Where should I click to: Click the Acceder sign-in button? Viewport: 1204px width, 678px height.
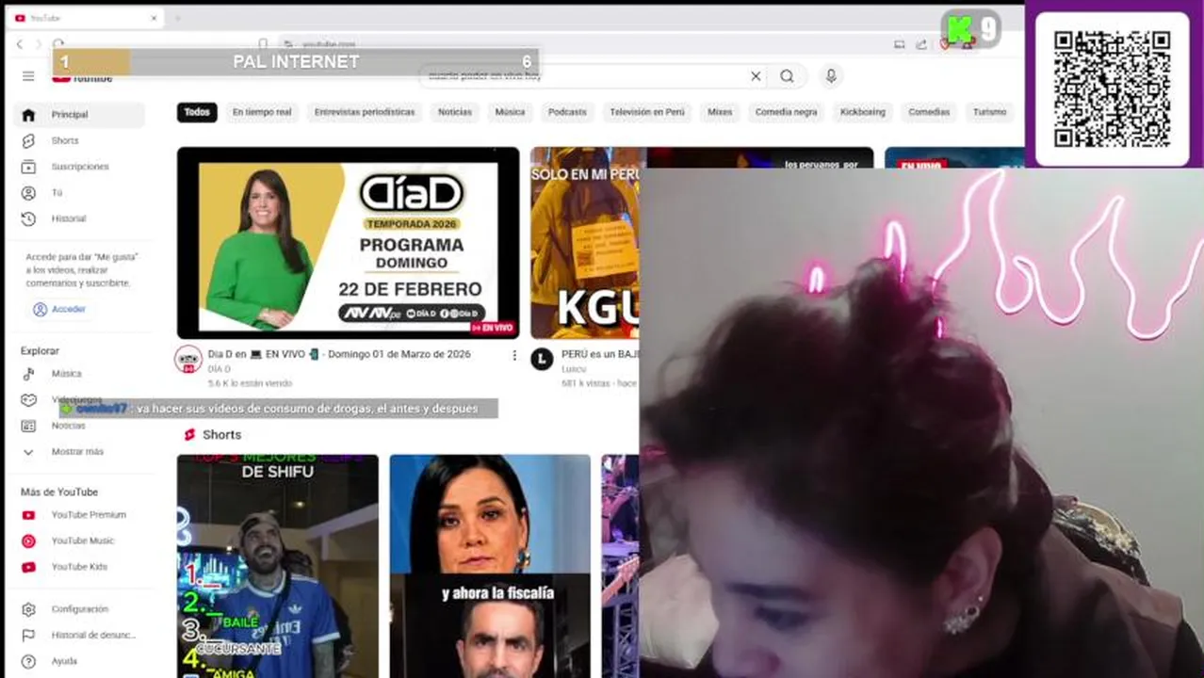click(x=59, y=309)
